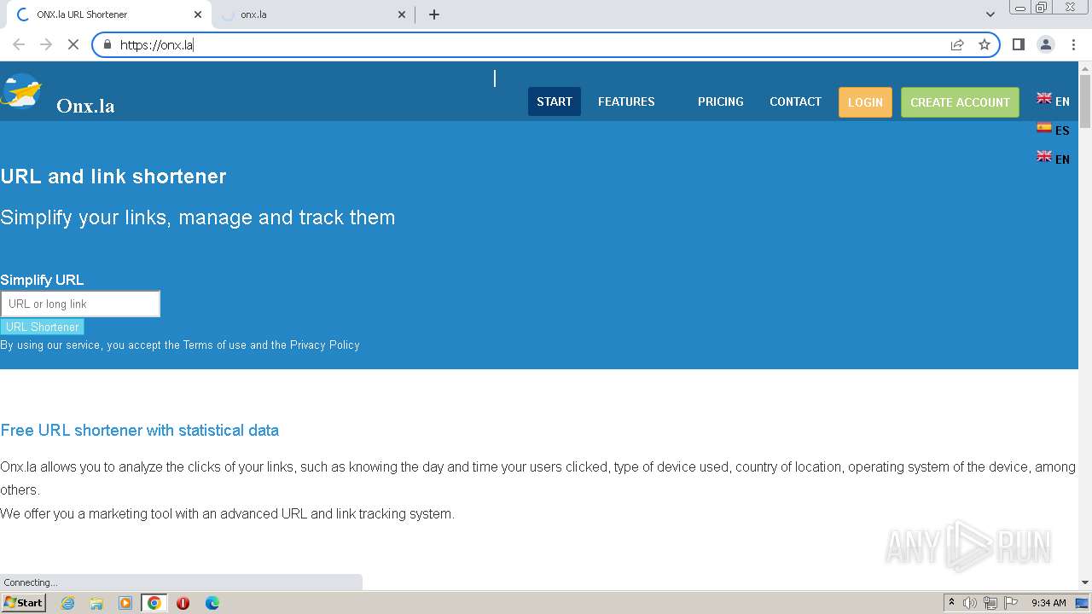Open Microsoft Edge from the taskbar
The height and width of the screenshot is (614, 1092).
(x=212, y=603)
